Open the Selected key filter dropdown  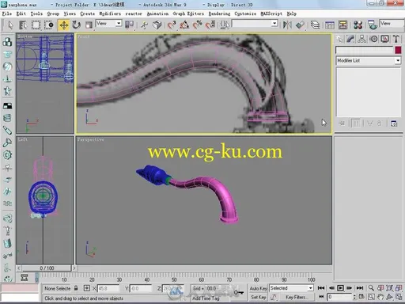pos(291,288)
